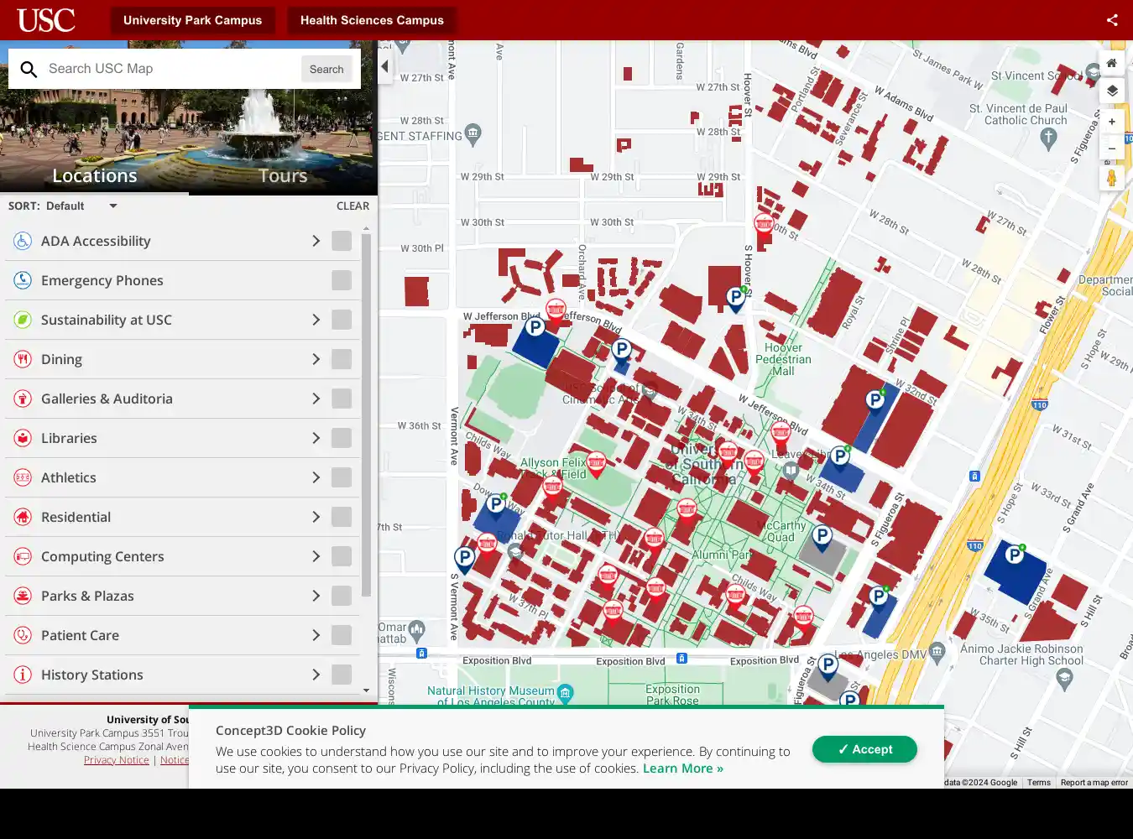Enable the Computing Centers checkbox
Image resolution: width=1133 pixels, height=839 pixels.
coord(342,556)
